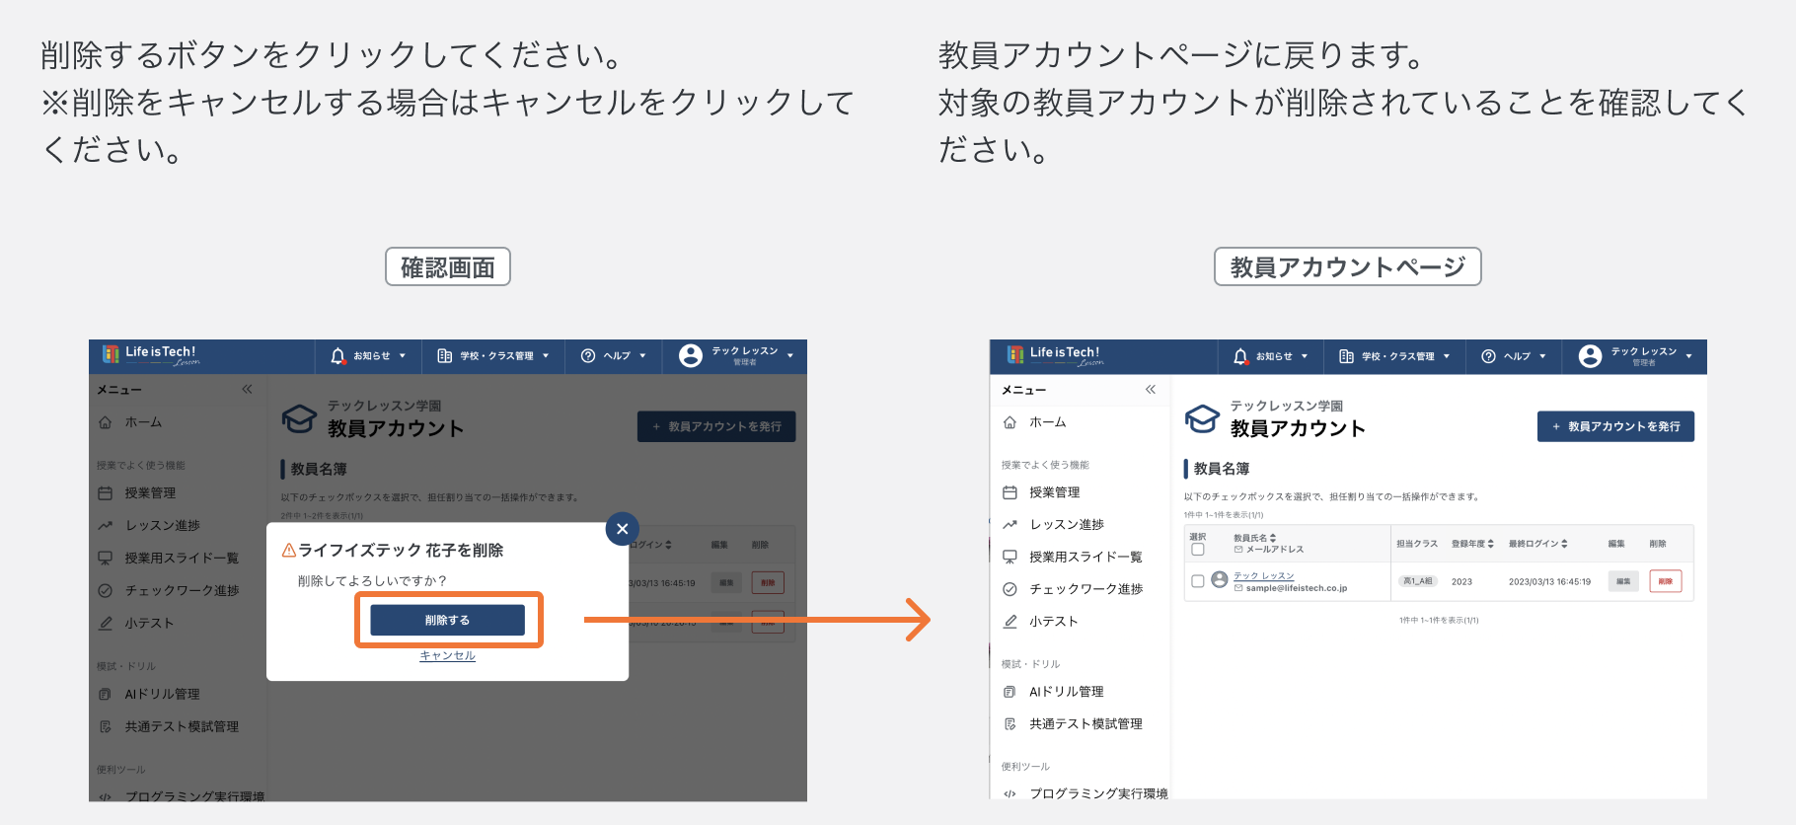
Task: Open ヘルプ dropdown on 教員アカウントページ
Action: click(x=1514, y=356)
